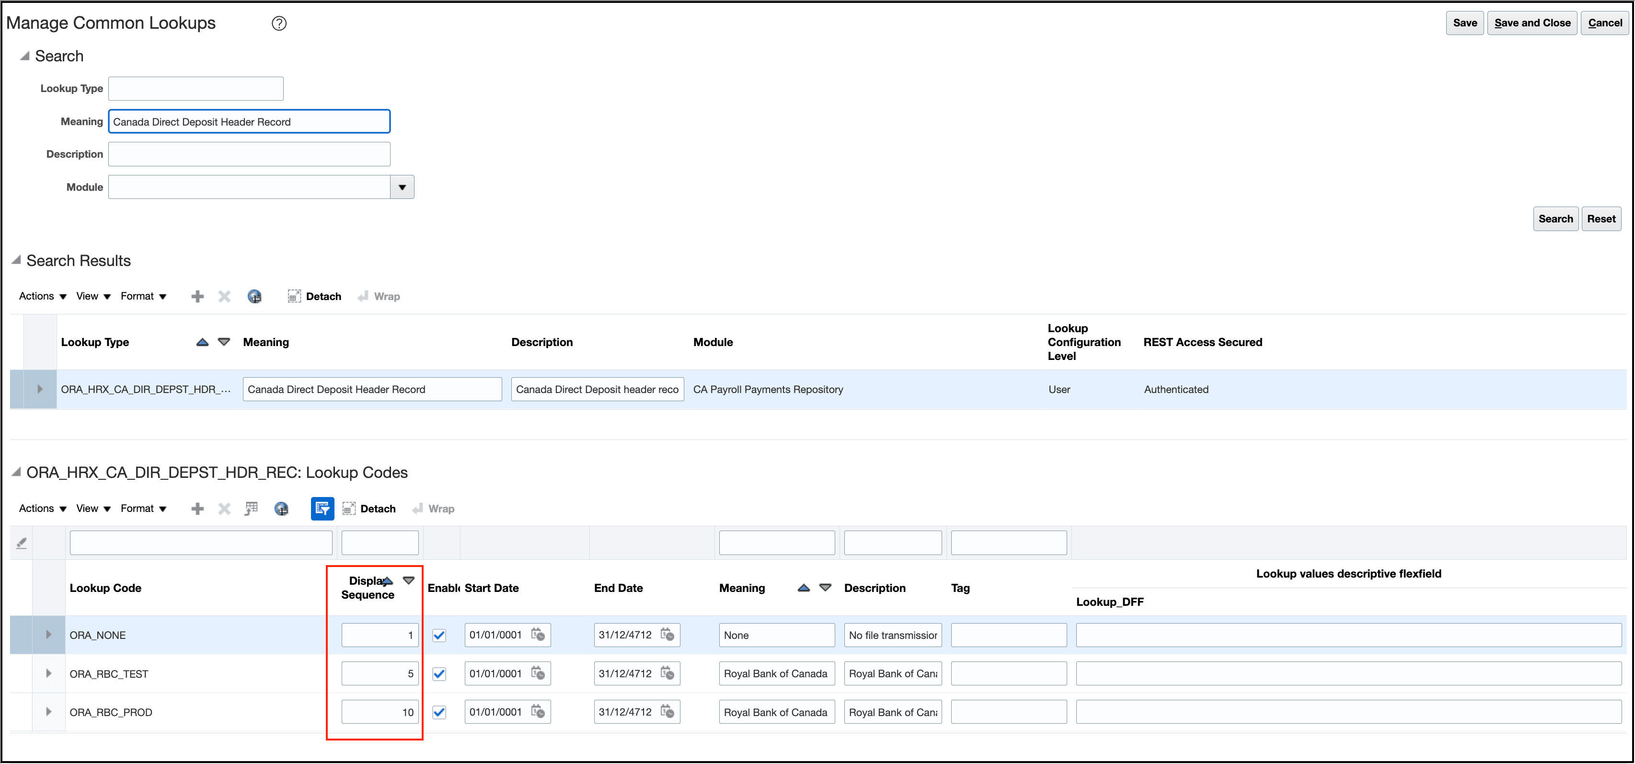1635x764 pixels.
Task: Expand the ORA_NONE row
Action: click(x=48, y=635)
